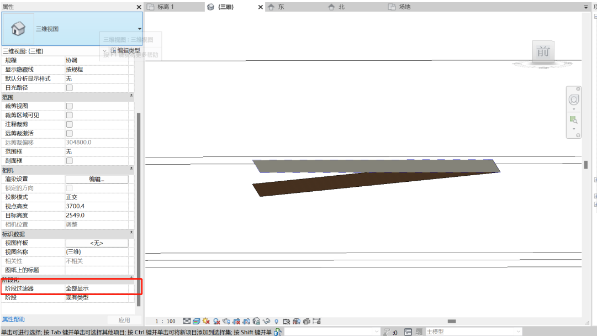Switch to the 场地 view tab

404,7
